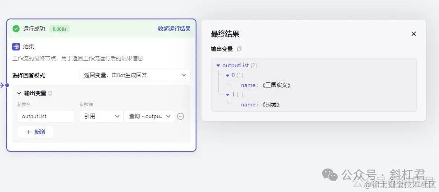Collapse tree item 0 in results
Screen dimensions: 439x192
click(x=228, y=75)
